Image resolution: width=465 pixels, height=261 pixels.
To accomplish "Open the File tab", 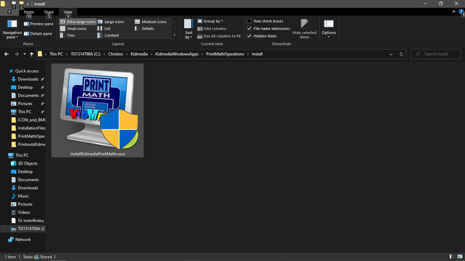I will pos(10,12).
